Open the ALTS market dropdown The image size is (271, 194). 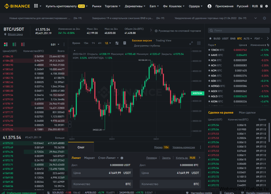tap(248, 39)
